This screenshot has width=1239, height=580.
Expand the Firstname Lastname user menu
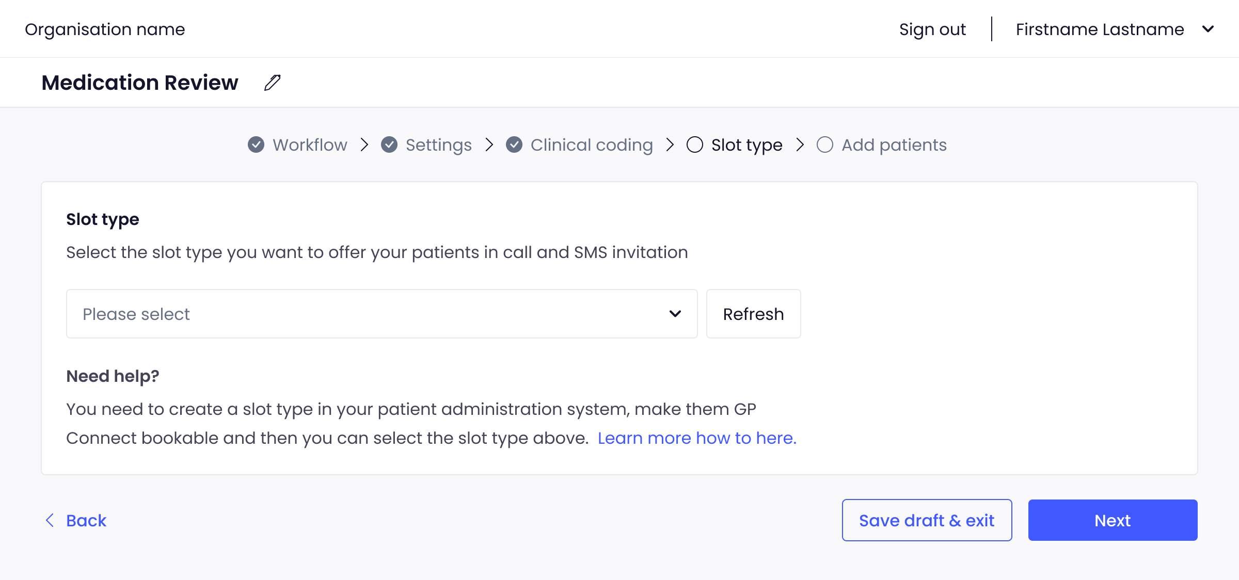coord(1208,29)
